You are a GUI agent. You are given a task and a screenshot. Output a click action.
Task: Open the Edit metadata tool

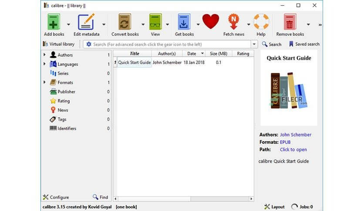pyautogui.click(x=86, y=22)
